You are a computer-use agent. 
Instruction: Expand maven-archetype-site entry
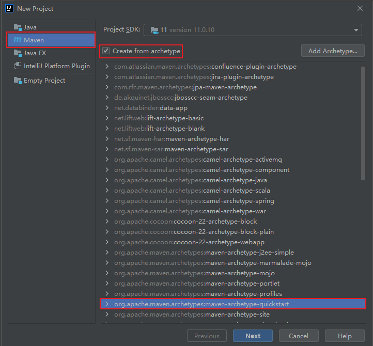[x=107, y=314]
